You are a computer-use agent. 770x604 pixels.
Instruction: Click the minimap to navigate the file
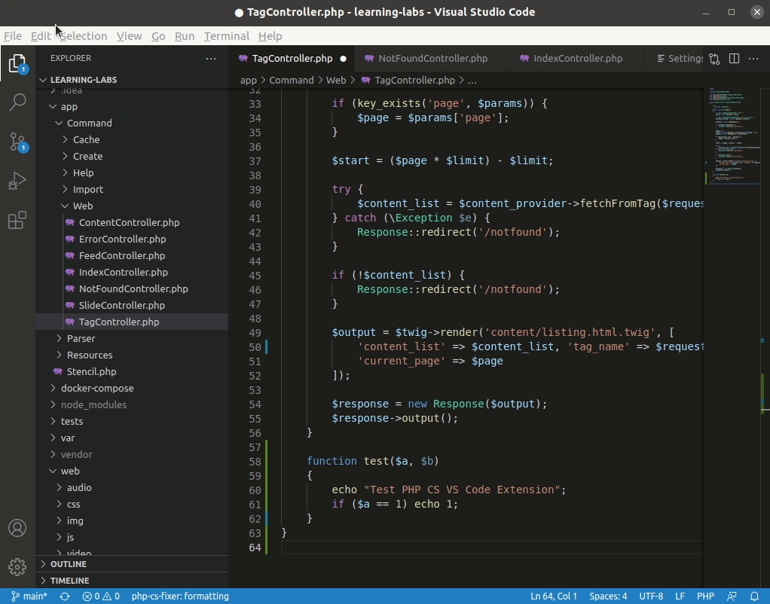(735, 136)
